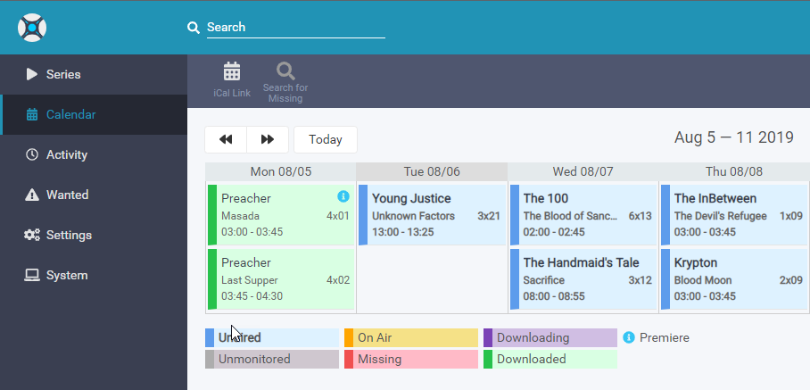Image resolution: width=810 pixels, height=390 pixels.
Task: Advance to next week with forward button
Action: coord(268,139)
